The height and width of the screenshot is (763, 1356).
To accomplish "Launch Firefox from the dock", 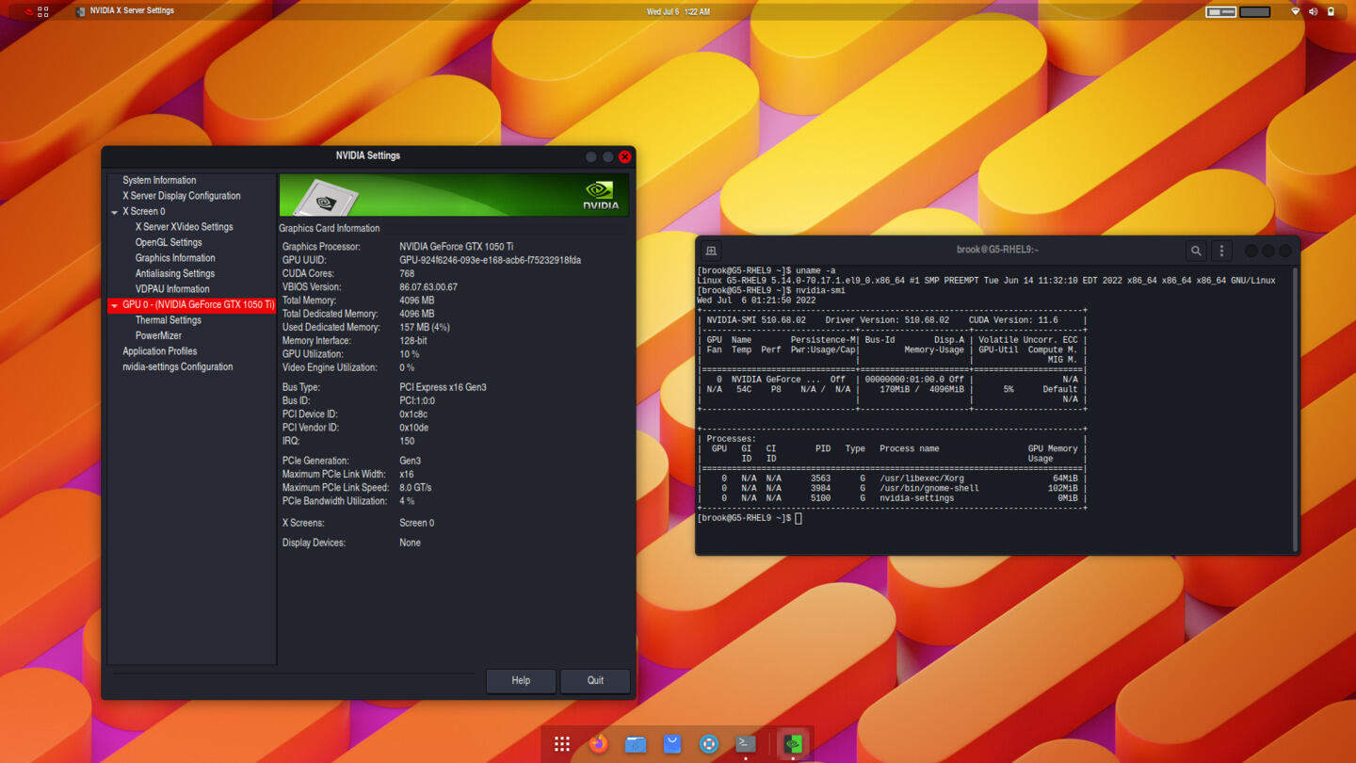I will pyautogui.click(x=598, y=744).
